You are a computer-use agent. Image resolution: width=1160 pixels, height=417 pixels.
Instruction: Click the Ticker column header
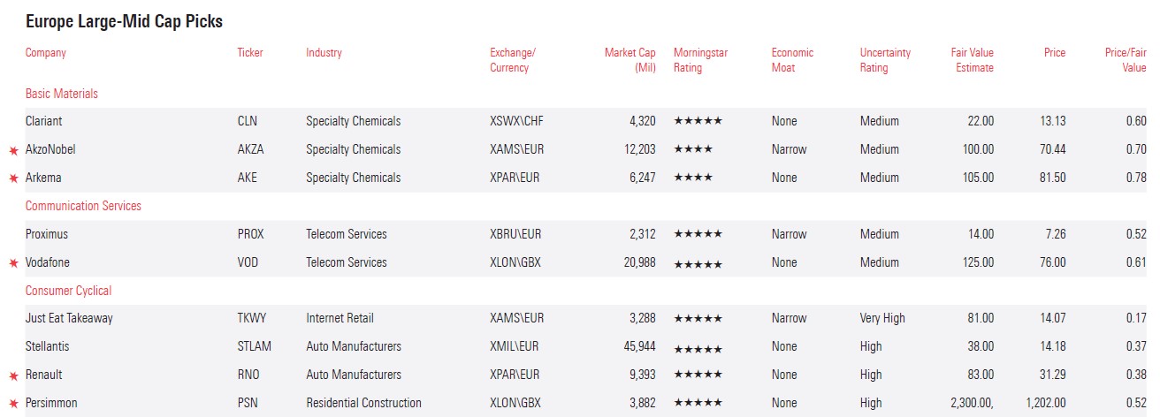(250, 53)
